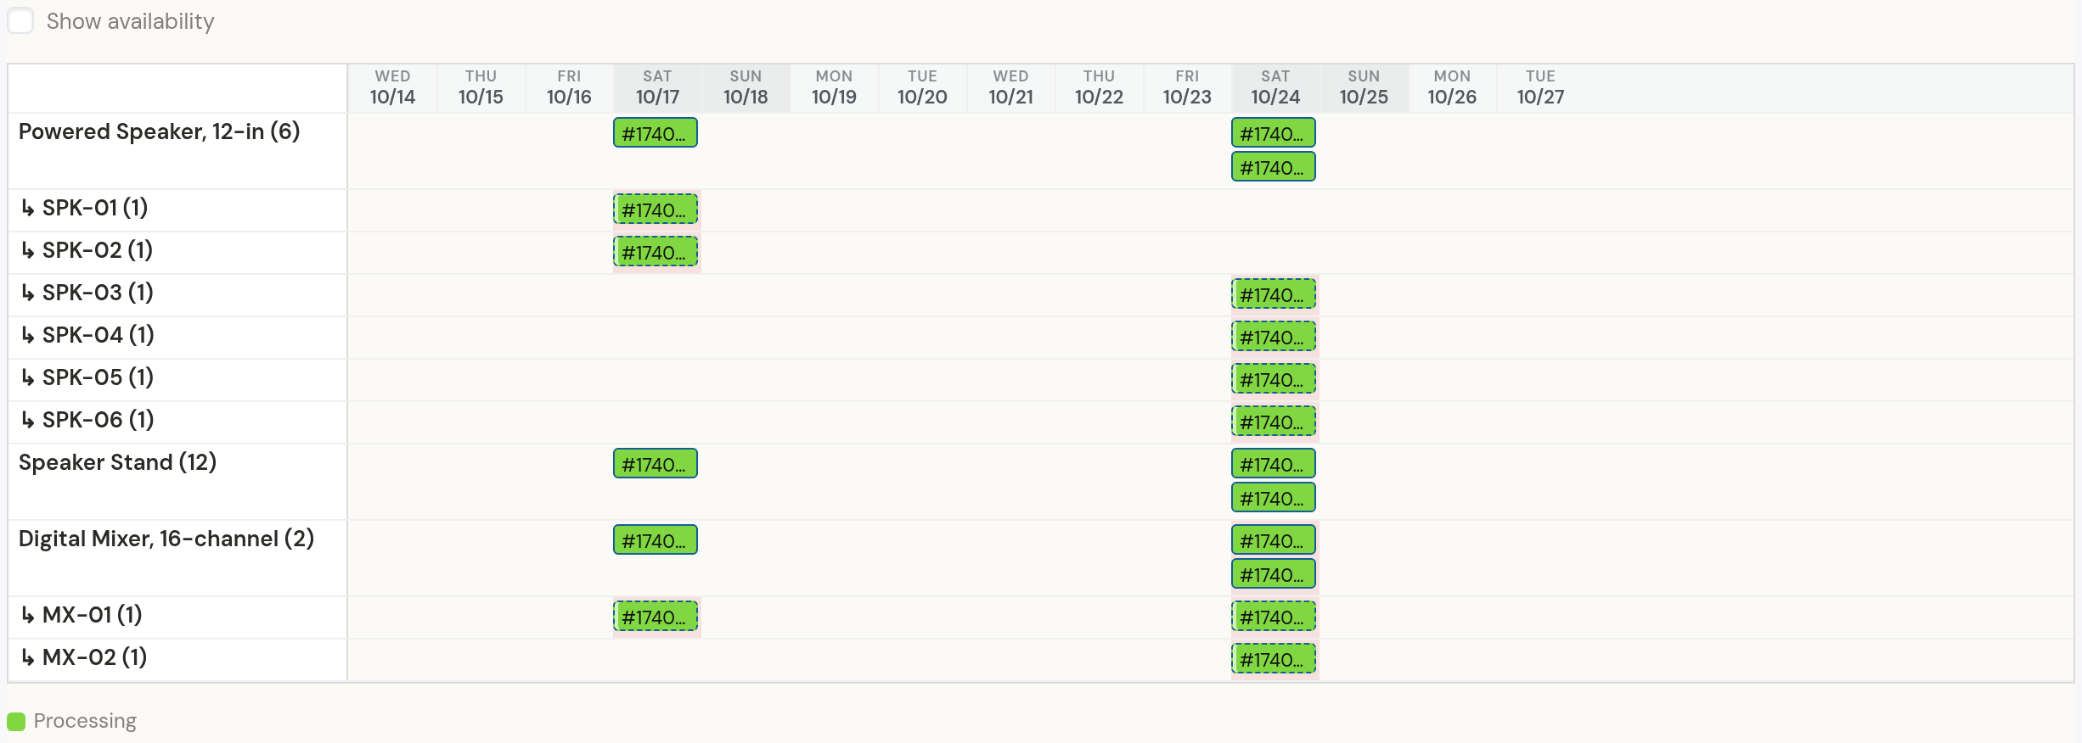2082x743 pixels.
Task: Open the Powered Speaker booking on SAT 10/17
Action: click(656, 133)
